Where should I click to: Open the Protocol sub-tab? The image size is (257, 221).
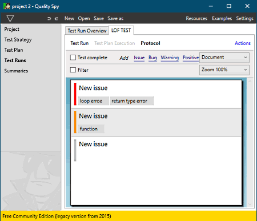pyautogui.click(x=150, y=43)
